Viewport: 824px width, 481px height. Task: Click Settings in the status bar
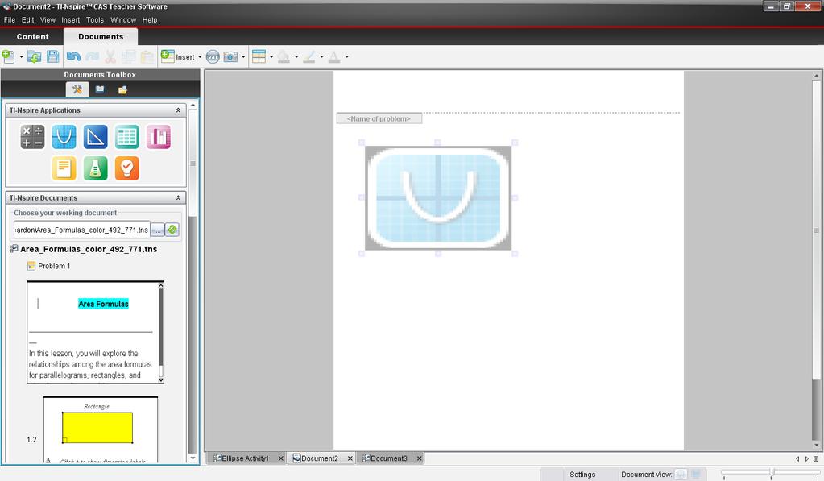tap(582, 475)
